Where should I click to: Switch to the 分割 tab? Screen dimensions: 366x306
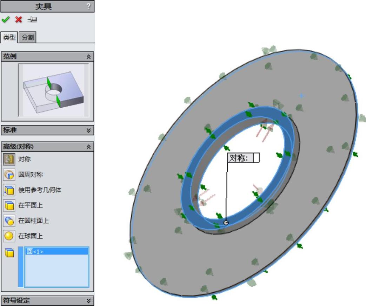point(28,37)
